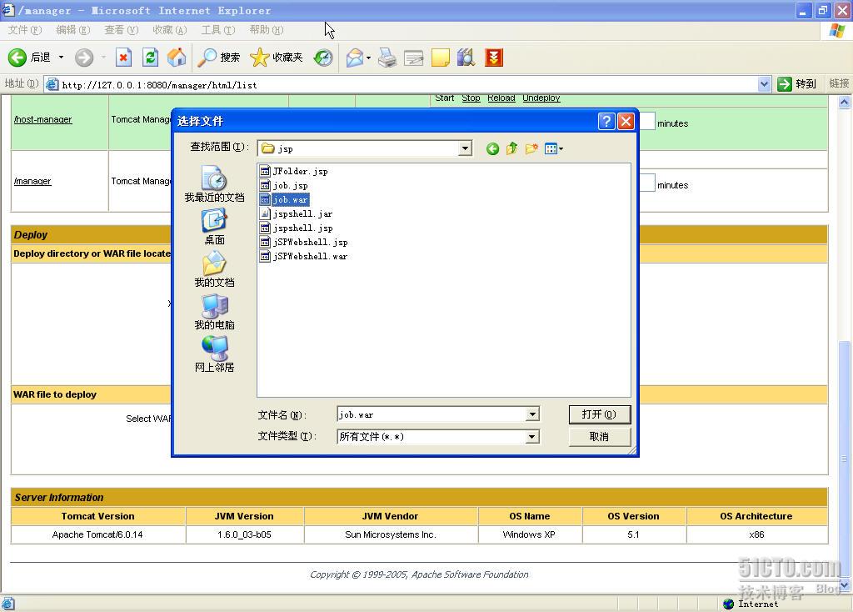Open the Search (搜索) toolbar button
This screenshot has height=612, width=853.
pos(219,58)
